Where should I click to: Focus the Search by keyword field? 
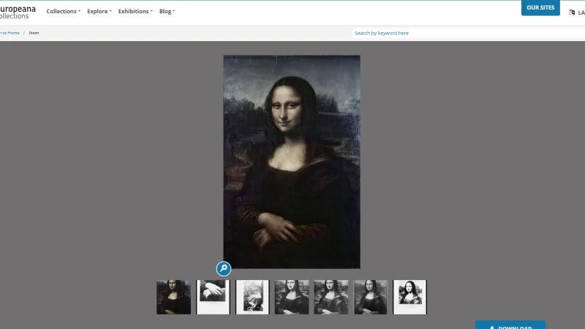(468, 33)
